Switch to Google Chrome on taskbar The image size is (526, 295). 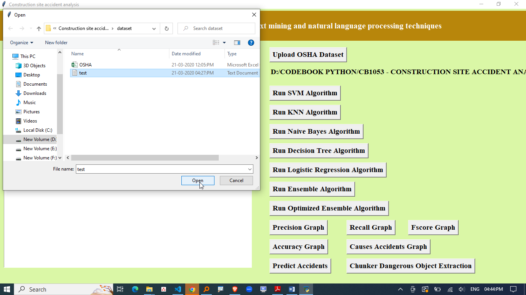point(192,289)
